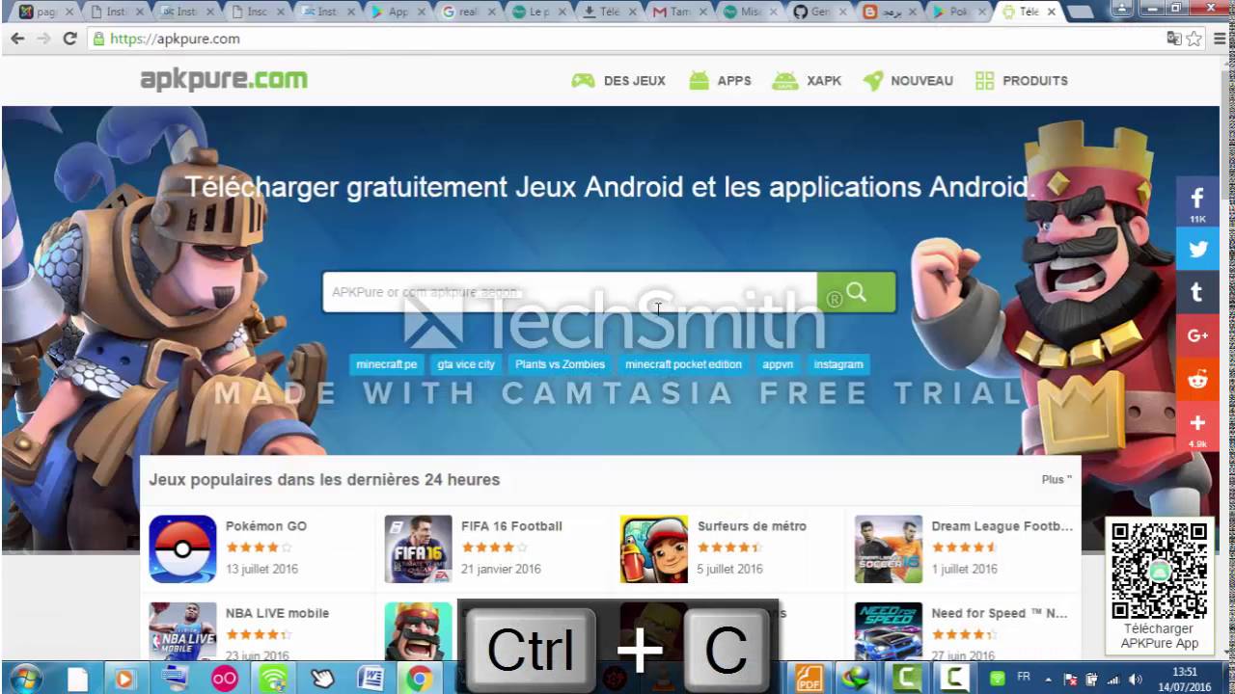
Task: Share page via Tumblr sidebar icon
Action: click(1197, 292)
